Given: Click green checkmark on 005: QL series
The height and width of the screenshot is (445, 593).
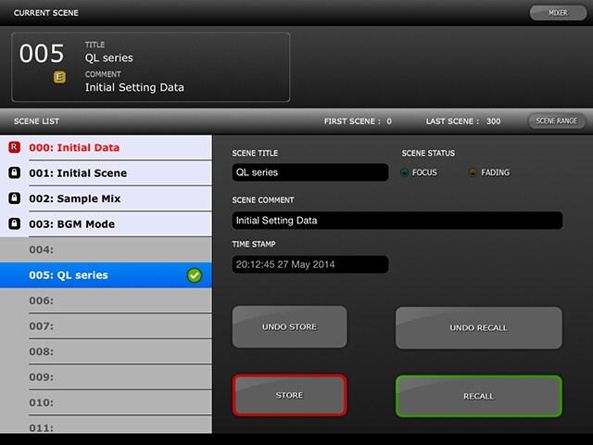Looking at the screenshot, I should [x=195, y=275].
